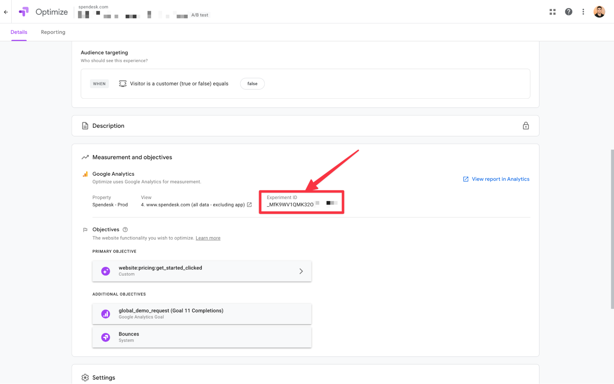Select the Details tab
This screenshot has height=384, width=614.
(x=19, y=32)
